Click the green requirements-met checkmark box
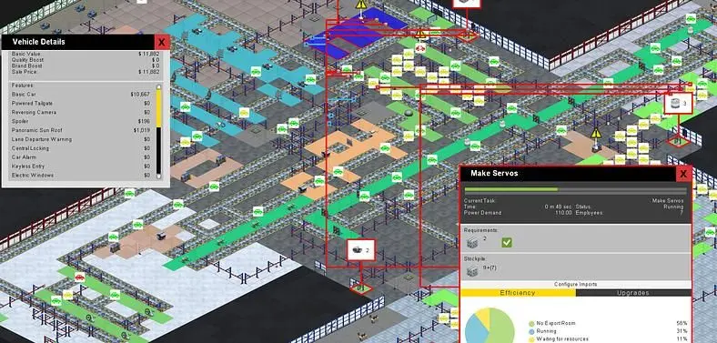This screenshot has height=343, width=717. [x=506, y=242]
